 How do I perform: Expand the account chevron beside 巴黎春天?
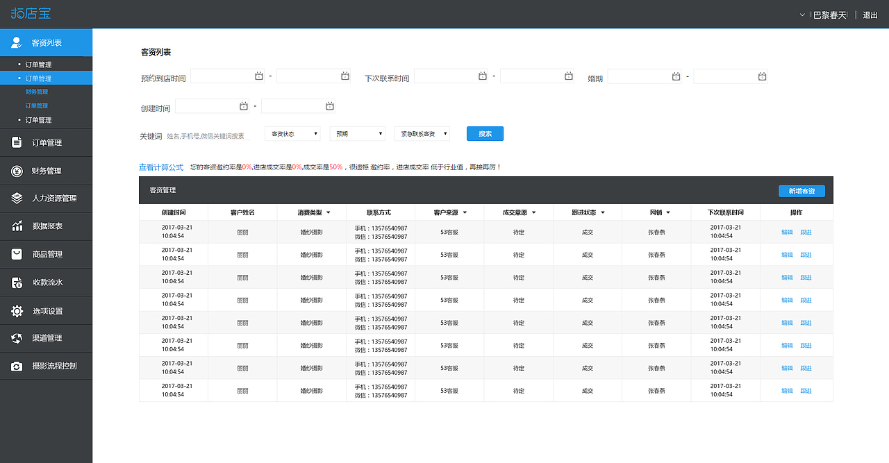pyautogui.click(x=803, y=15)
